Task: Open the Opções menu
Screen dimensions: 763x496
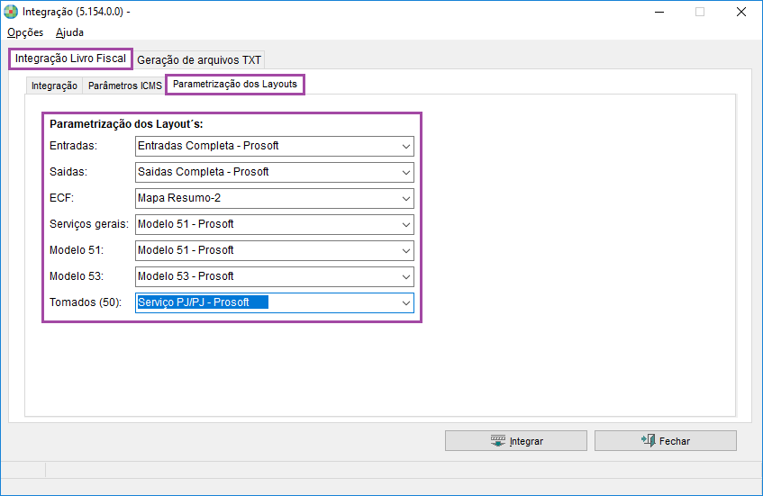Action: (25, 32)
